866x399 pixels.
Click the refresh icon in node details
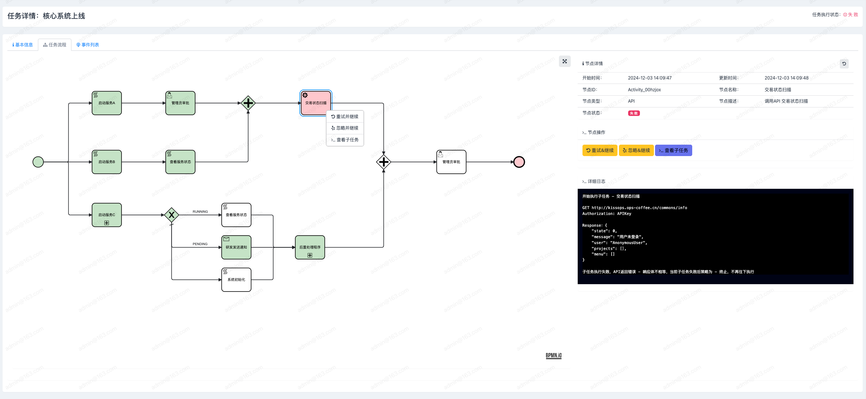click(x=844, y=64)
